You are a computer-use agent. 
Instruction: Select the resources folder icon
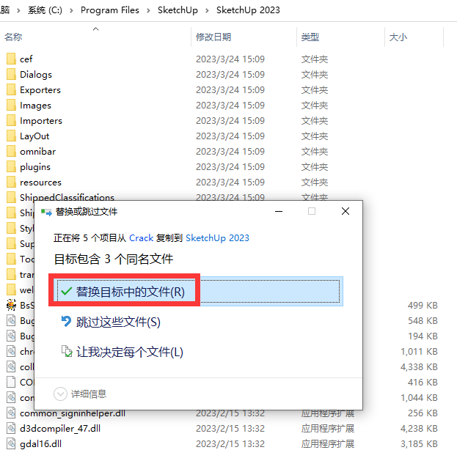pyautogui.click(x=11, y=182)
